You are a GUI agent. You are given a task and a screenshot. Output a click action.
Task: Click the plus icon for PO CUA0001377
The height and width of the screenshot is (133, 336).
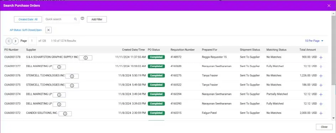[321, 66]
